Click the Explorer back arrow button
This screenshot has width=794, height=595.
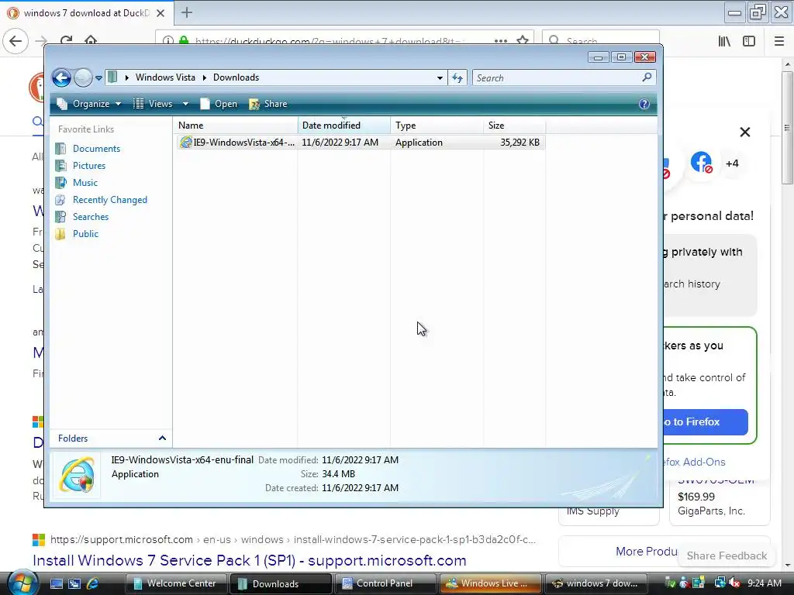[62, 78]
